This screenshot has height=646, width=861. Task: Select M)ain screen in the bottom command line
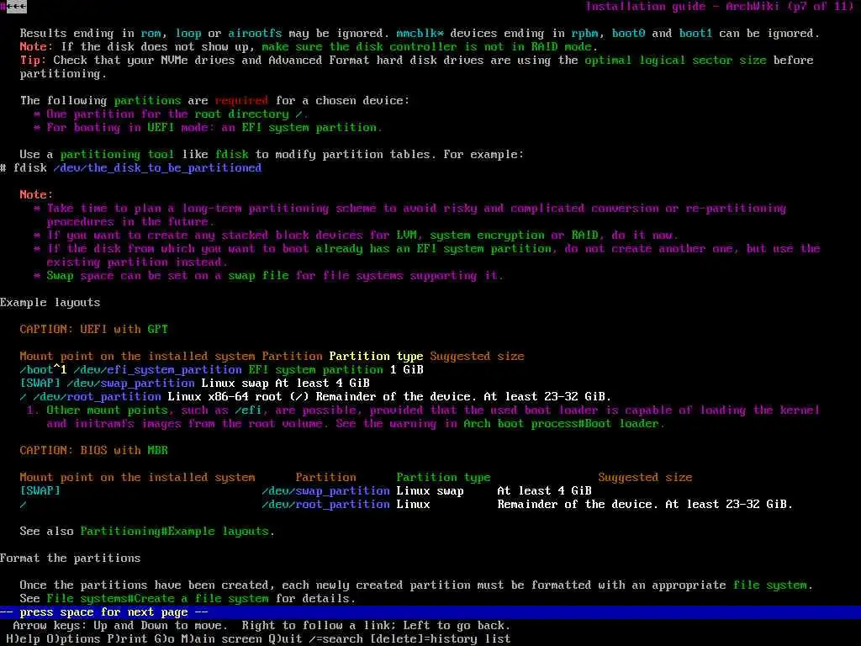(x=221, y=639)
